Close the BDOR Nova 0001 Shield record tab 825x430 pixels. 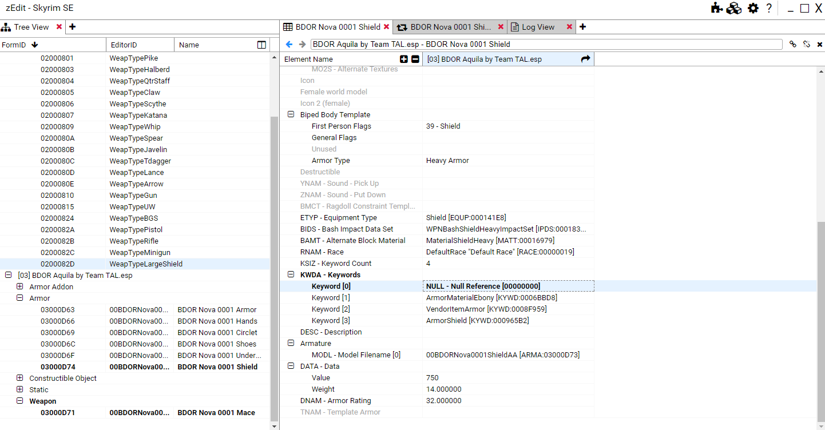click(x=387, y=27)
